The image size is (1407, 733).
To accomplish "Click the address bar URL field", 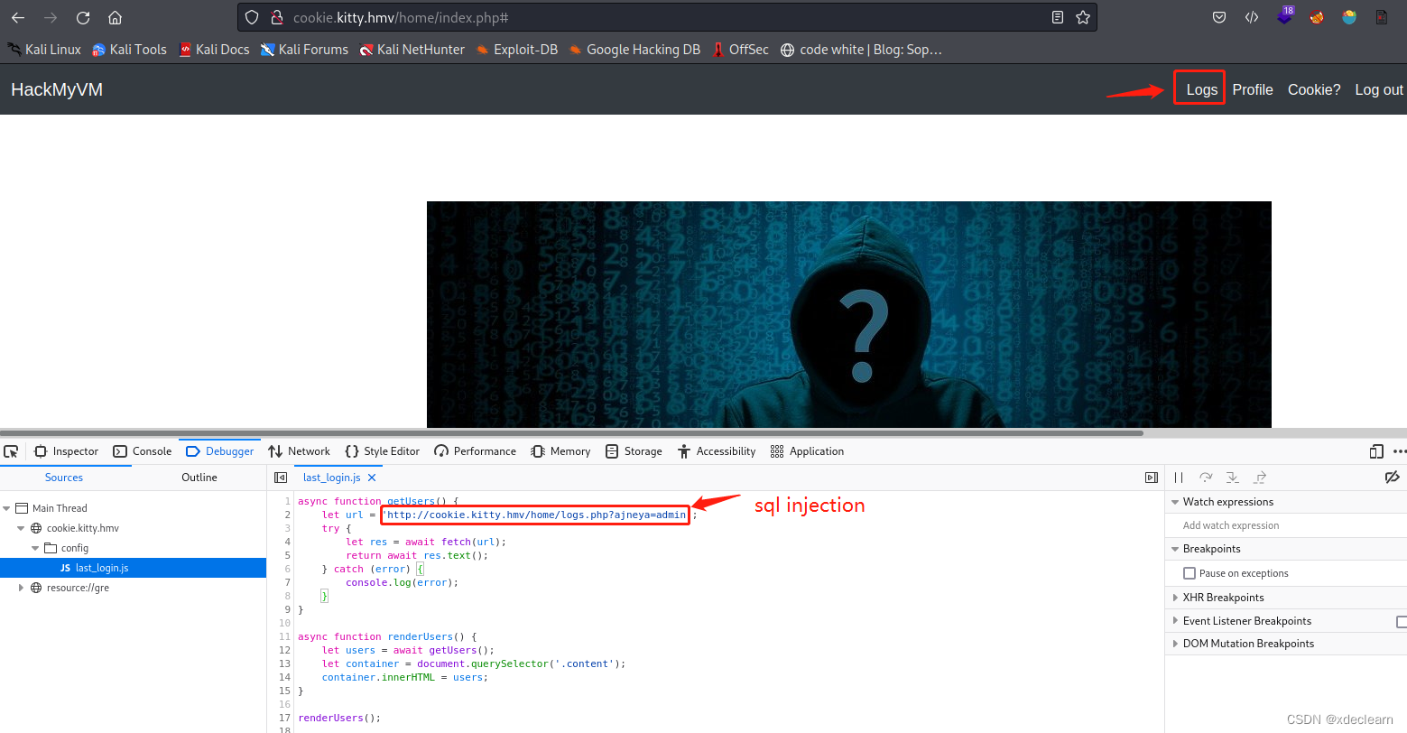I will point(668,17).
